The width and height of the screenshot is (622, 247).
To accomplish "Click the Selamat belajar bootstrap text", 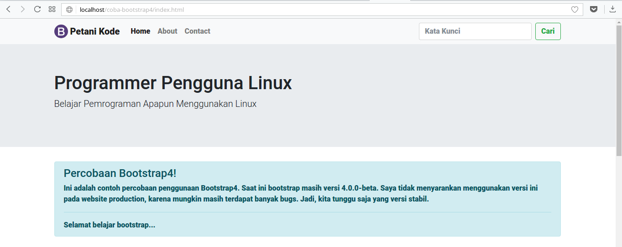I will pyautogui.click(x=110, y=225).
